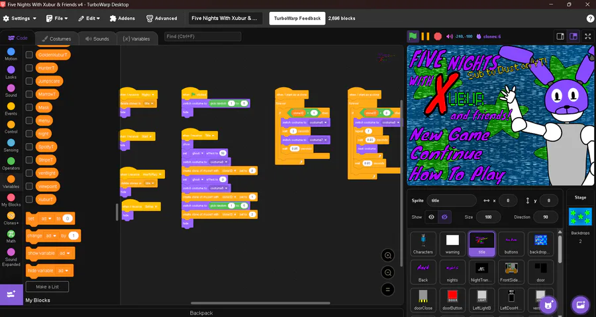Image resolution: width=596 pixels, height=317 pixels.
Task: Open the Advanced menu
Action: 162,19
